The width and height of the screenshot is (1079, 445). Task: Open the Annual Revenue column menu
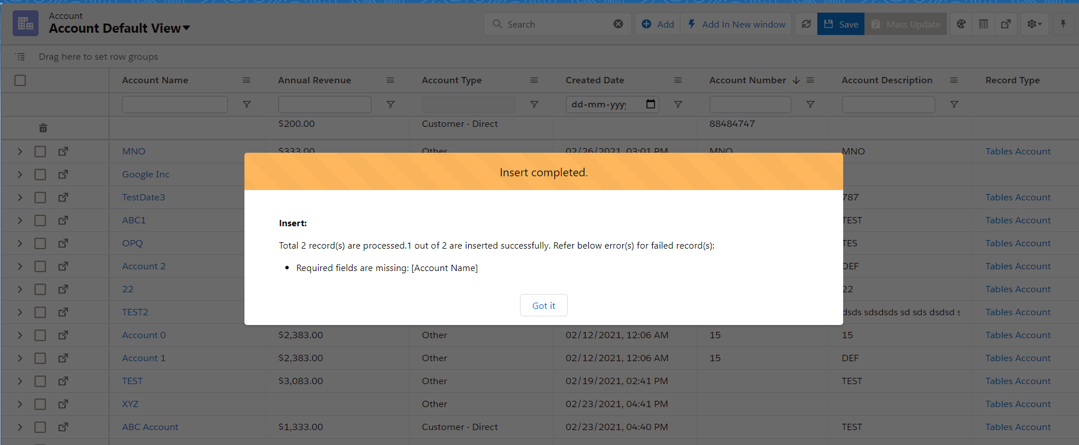(390, 80)
